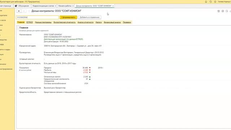Image resolution: width=231 pixels, height=130 pixels.
Task: Switch to Начало работы tab
Action: pyautogui.click(x=65, y=6)
